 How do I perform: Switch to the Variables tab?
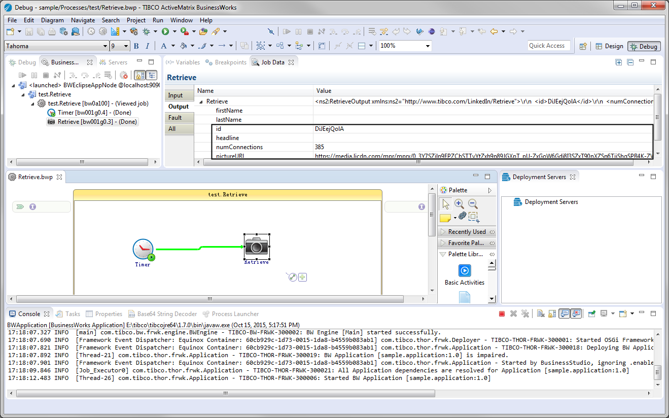click(x=183, y=62)
